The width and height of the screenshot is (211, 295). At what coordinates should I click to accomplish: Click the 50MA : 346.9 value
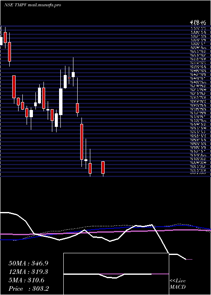click(x=28, y=263)
